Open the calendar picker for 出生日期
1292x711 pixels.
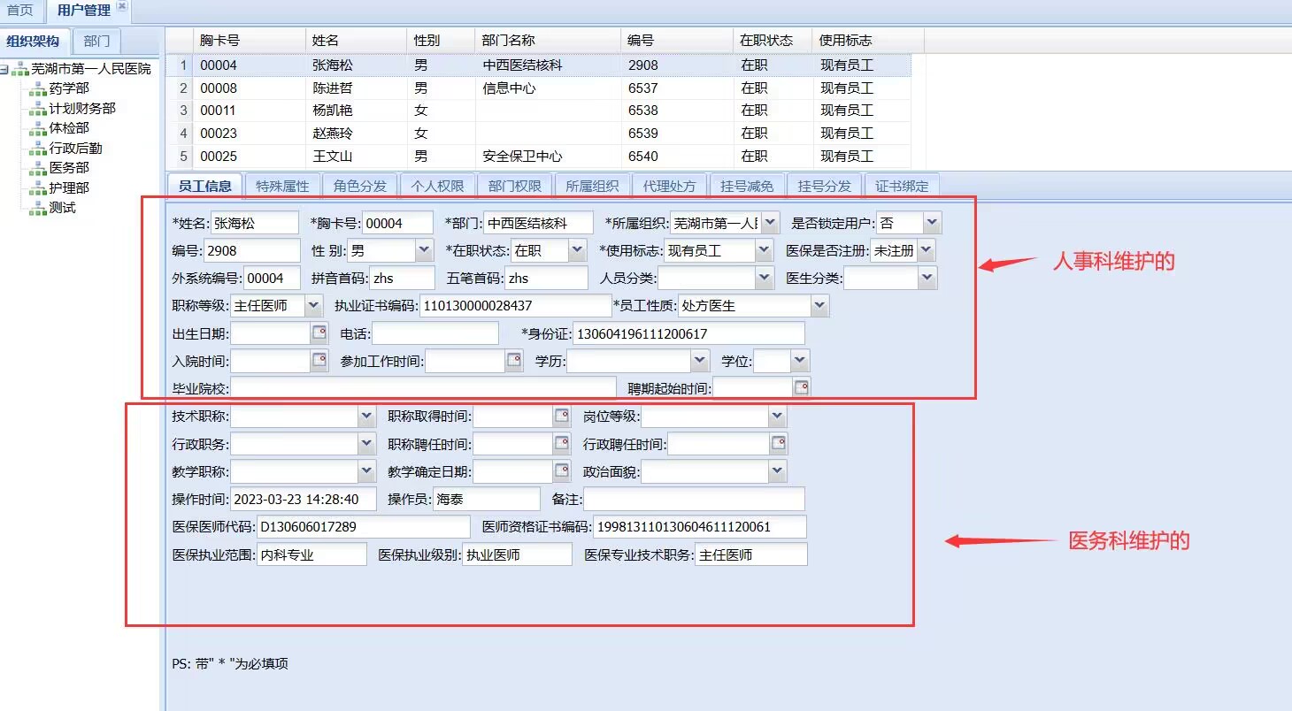(x=319, y=333)
